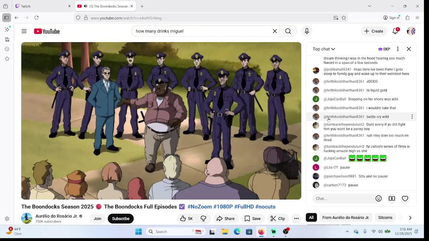Image resolution: width=429 pixels, height=241 pixels.
Task: Bookmark this page with the star
Action: [x=344, y=18]
